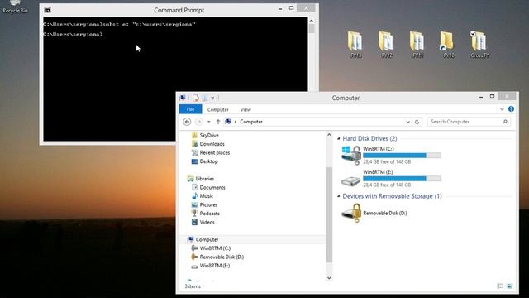This screenshot has height=298, width=529.
Task: Select the Cross FY desktop folder
Action: 479,45
